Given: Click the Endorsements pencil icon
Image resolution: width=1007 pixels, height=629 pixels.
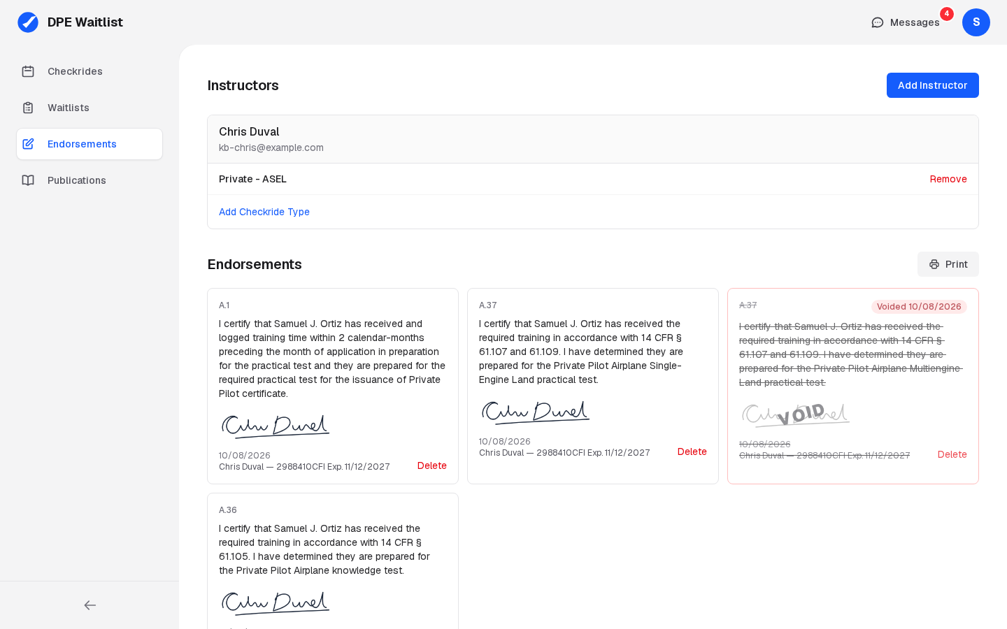Looking at the screenshot, I should point(28,144).
